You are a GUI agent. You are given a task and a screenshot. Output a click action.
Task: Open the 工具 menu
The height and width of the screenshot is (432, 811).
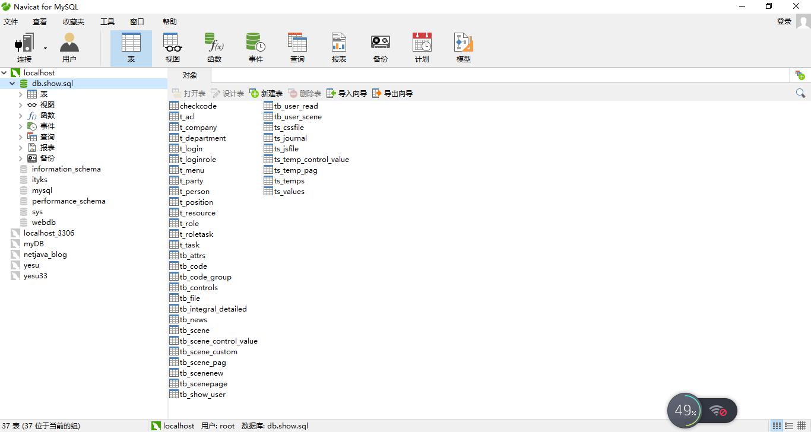(x=107, y=22)
